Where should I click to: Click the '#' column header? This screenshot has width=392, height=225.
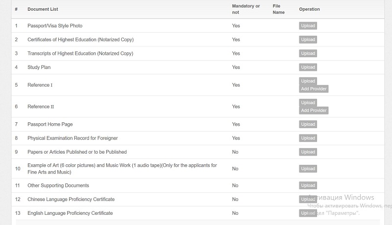[x=16, y=9]
